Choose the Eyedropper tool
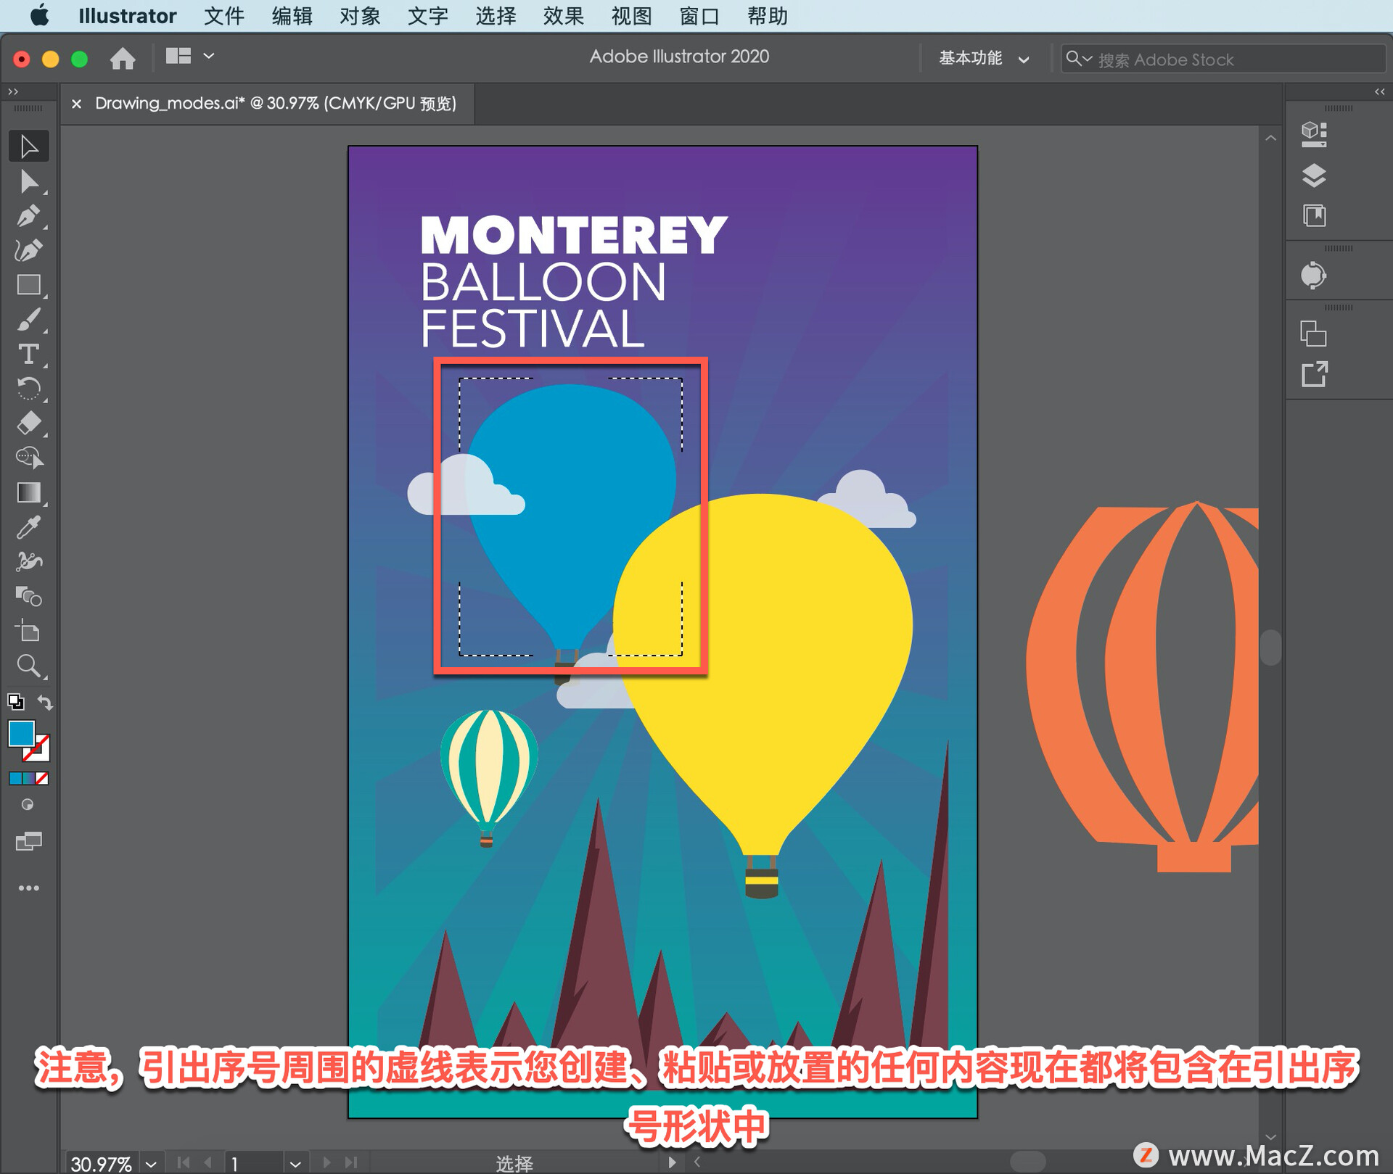This screenshot has height=1174, width=1393. pyautogui.click(x=28, y=527)
